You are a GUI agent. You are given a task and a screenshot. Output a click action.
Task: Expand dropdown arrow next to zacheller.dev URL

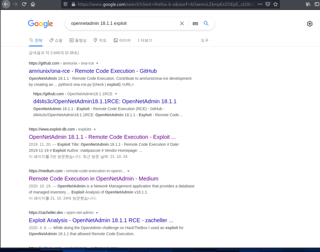pos(97,213)
